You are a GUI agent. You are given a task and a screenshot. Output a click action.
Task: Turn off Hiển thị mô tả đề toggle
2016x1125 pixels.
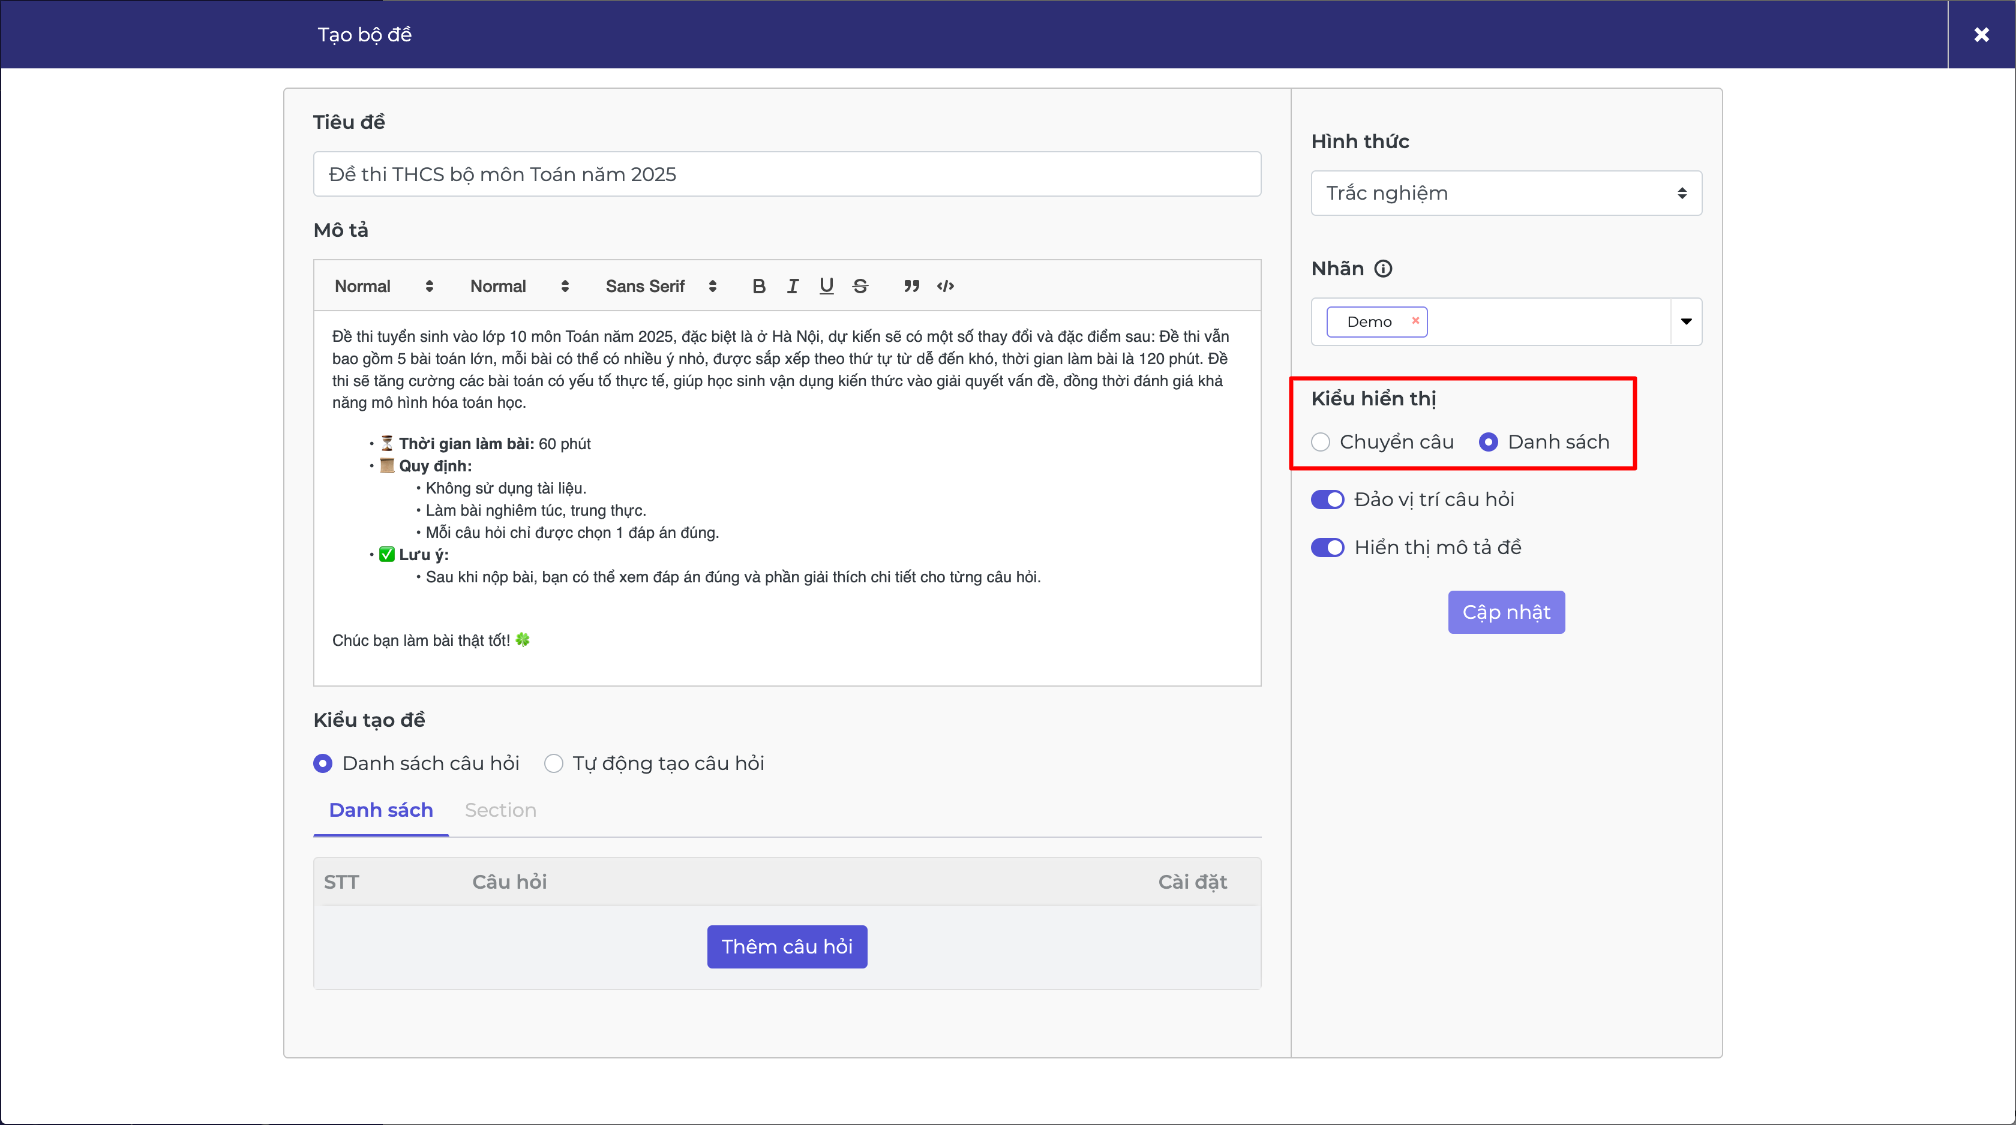tap(1327, 548)
